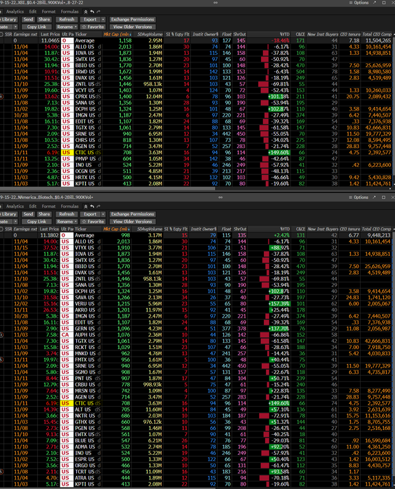Click the link icon in NAmerica Biotech title bar

pos(221,198)
